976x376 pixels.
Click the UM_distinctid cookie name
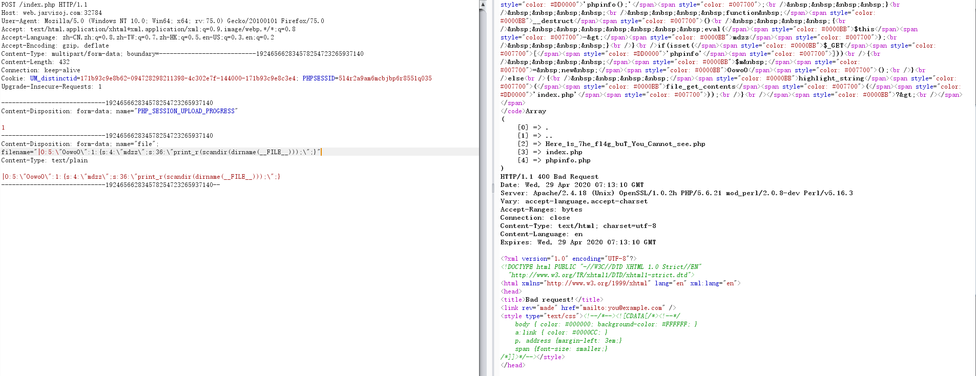[x=53, y=78]
